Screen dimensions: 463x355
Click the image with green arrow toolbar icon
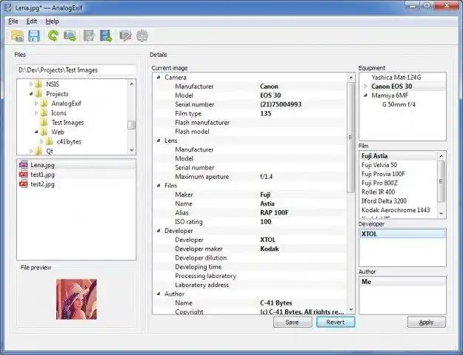click(x=70, y=35)
